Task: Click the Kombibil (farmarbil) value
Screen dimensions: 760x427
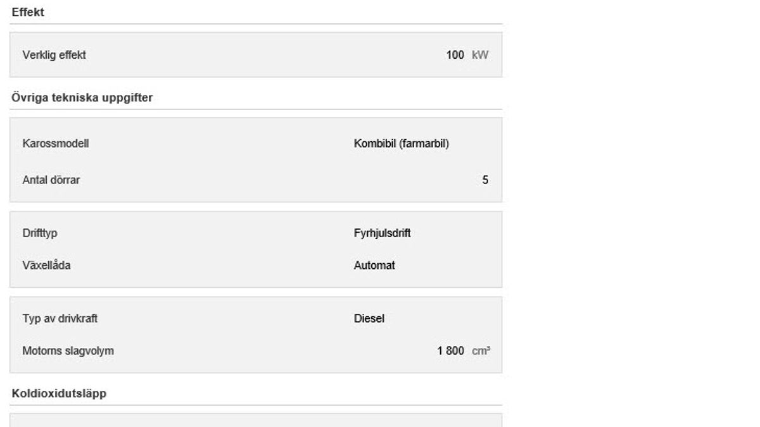Action: pos(401,144)
